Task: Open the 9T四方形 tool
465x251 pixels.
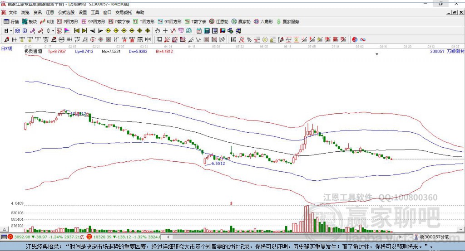Action: click(x=169, y=22)
